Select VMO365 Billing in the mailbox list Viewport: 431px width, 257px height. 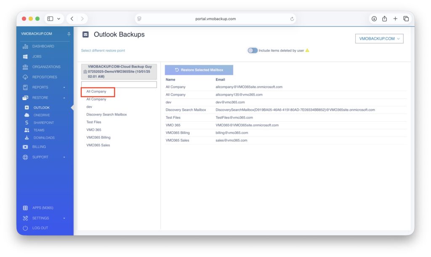click(x=98, y=137)
